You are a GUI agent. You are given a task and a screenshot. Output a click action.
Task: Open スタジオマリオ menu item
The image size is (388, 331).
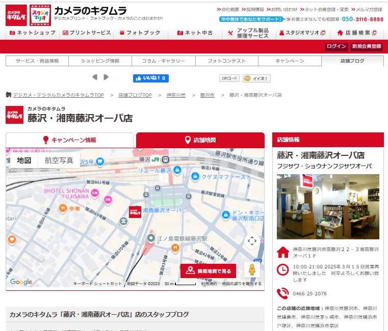pyautogui.click(x=302, y=33)
